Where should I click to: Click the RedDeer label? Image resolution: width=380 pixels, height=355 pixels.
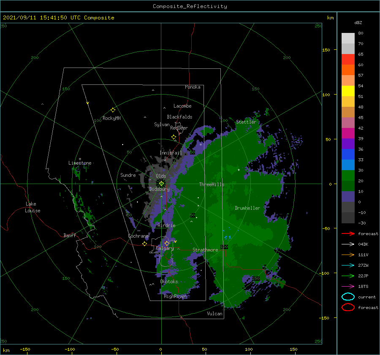pyautogui.click(x=179, y=128)
